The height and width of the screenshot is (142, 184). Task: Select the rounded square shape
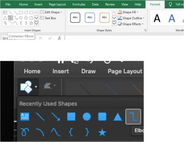102,117
